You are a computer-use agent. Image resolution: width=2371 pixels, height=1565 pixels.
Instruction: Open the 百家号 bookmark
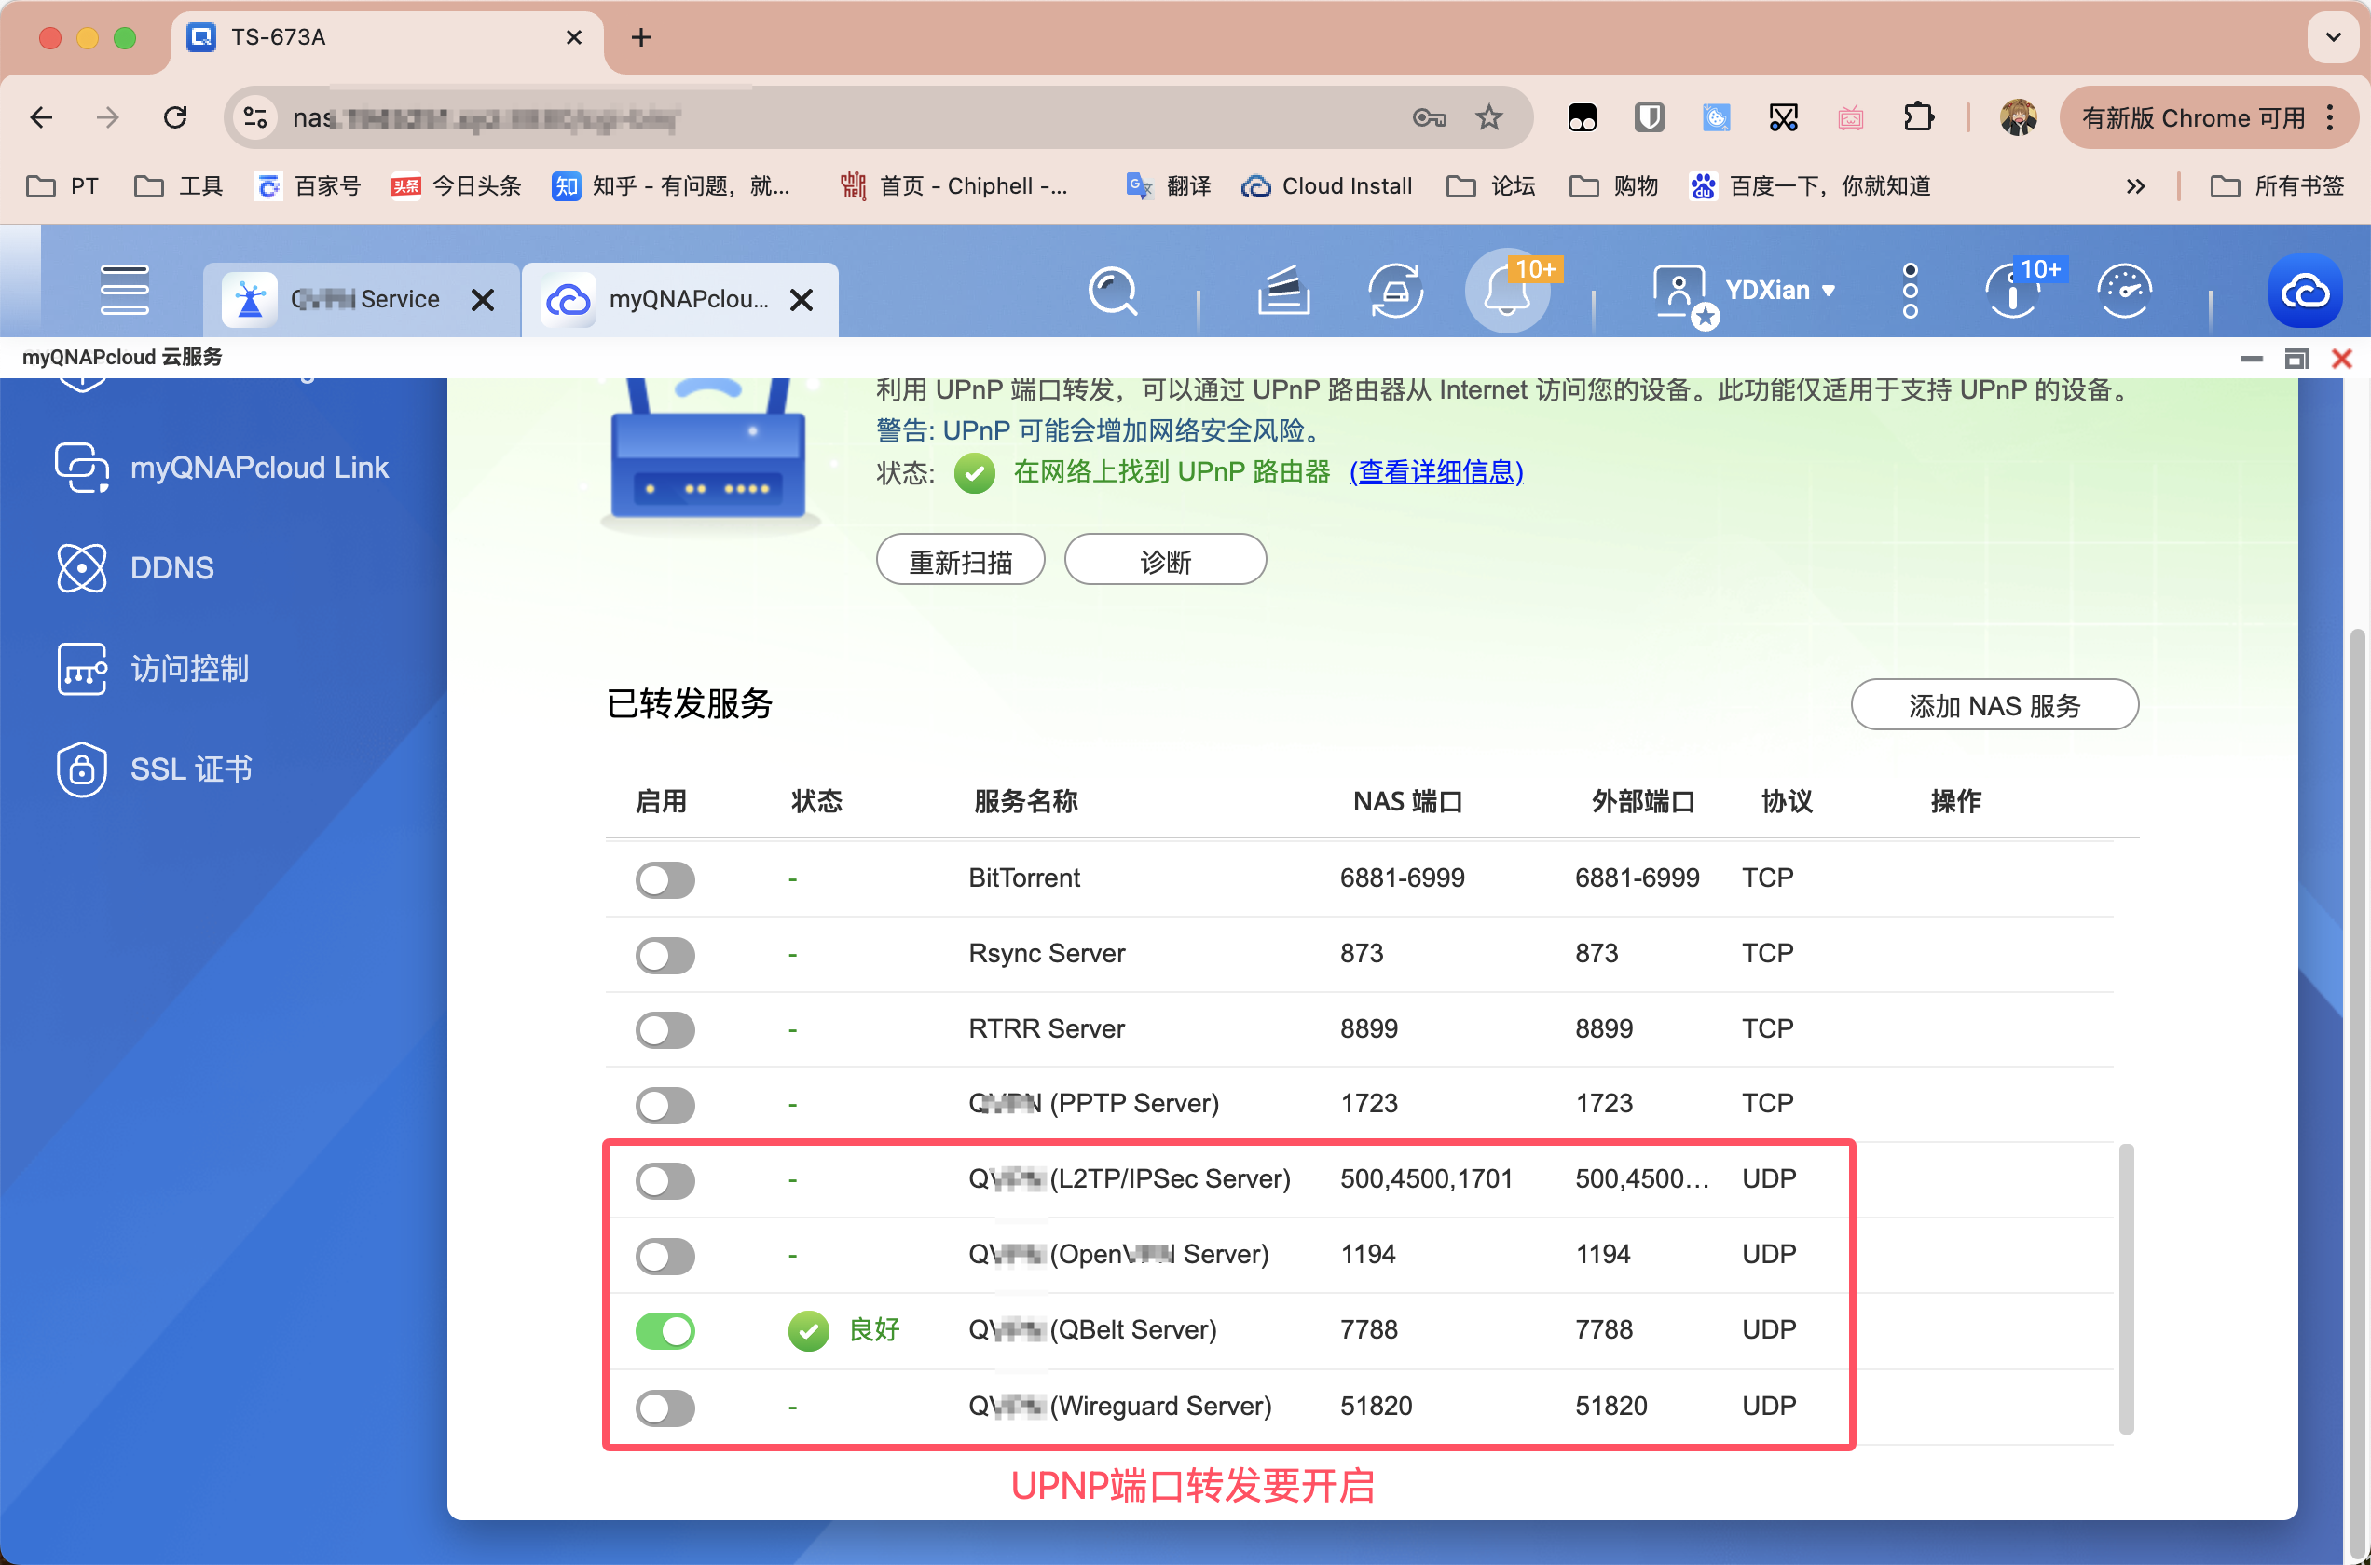point(308,185)
